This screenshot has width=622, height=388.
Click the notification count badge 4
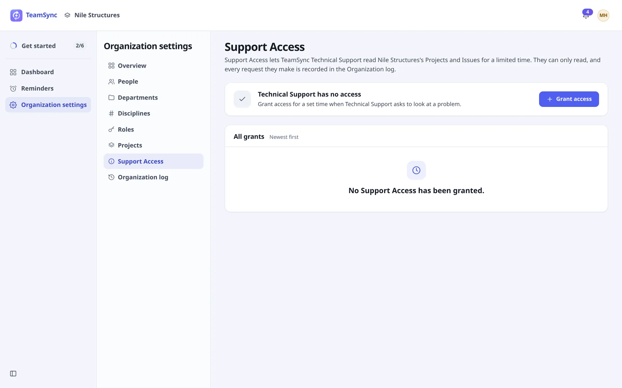(x=587, y=12)
